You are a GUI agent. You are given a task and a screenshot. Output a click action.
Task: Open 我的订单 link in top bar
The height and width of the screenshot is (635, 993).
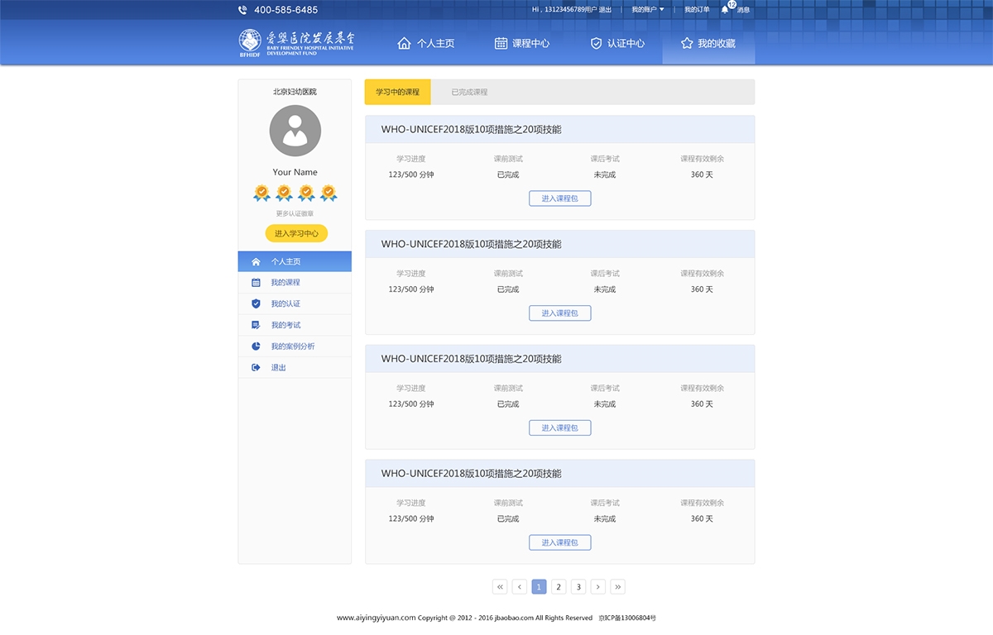(697, 10)
